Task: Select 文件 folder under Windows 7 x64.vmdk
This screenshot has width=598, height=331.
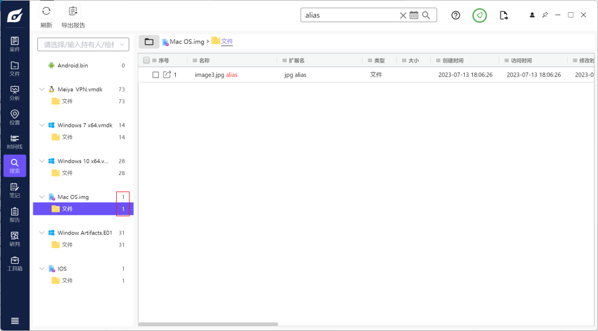Action: (x=67, y=137)
